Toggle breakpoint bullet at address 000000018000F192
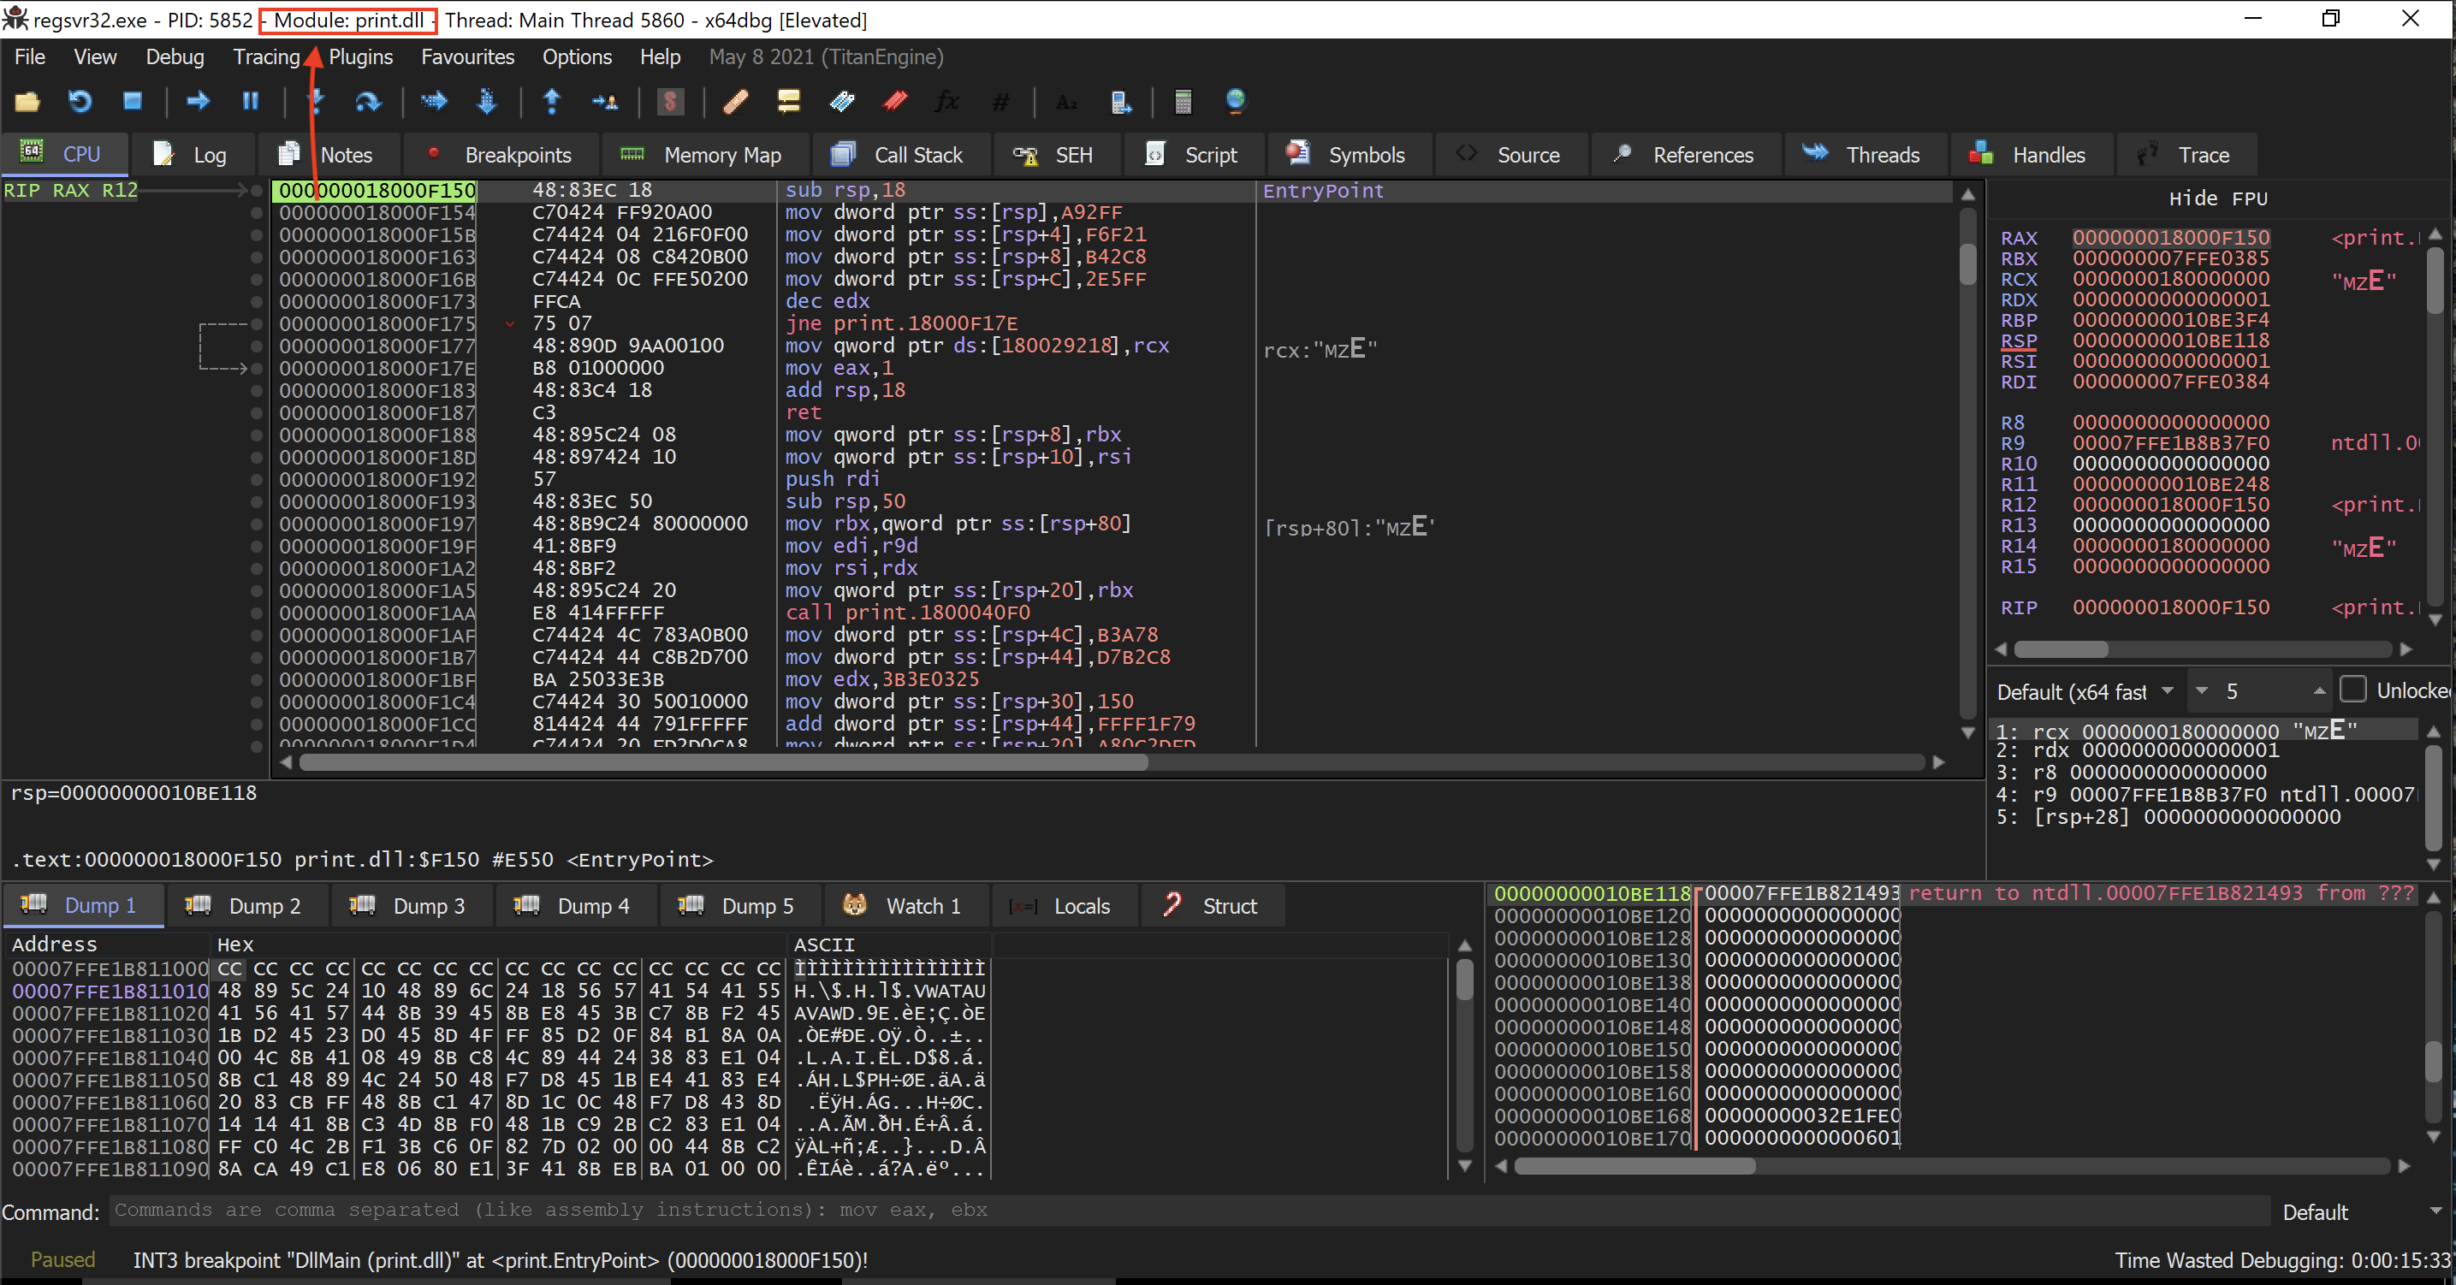Viewport: 2456px width, 1285px height. click(x=256, y=479)
